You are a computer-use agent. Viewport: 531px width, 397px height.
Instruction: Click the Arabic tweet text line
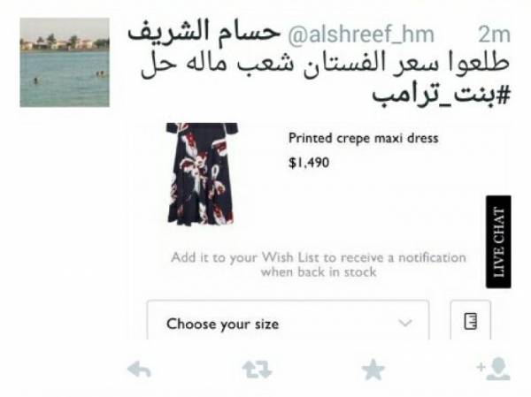[x=325, y=64]
